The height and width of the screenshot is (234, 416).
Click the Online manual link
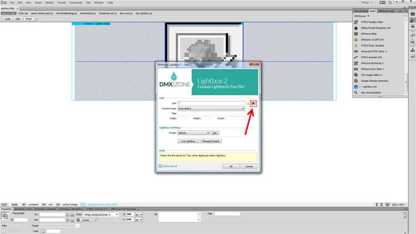pos(169,166)
